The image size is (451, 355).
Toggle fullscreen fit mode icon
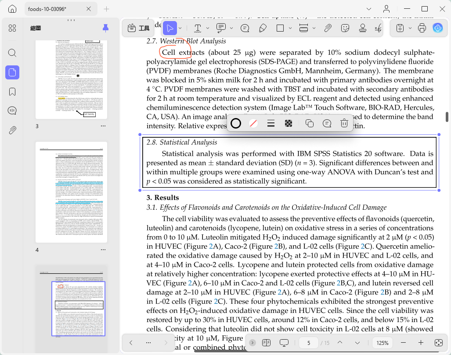[x=438, y=343]
